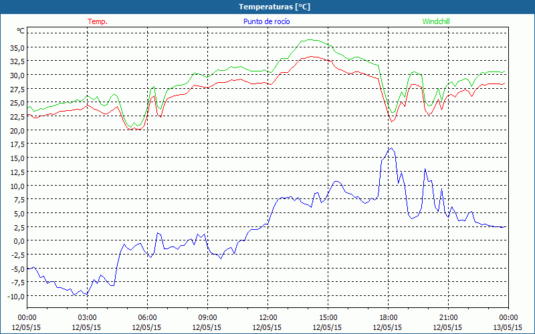This screenshot has height=334, width=535.
Task: Click the 32,5 y-axis value
Action: point(17,61)
